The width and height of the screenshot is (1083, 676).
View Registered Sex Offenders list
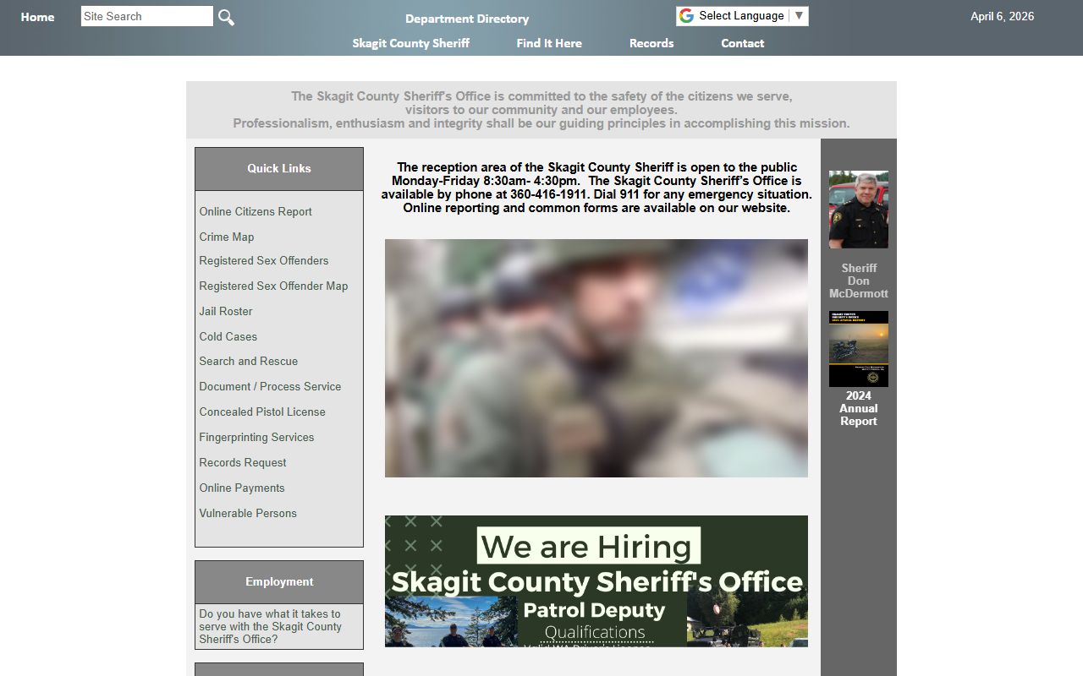264,260
